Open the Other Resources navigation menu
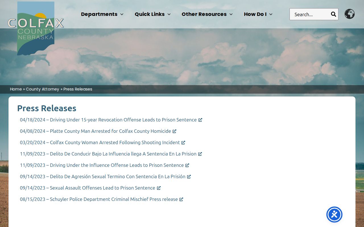Viewport: 364px width, 227px height. coord(207,14)
